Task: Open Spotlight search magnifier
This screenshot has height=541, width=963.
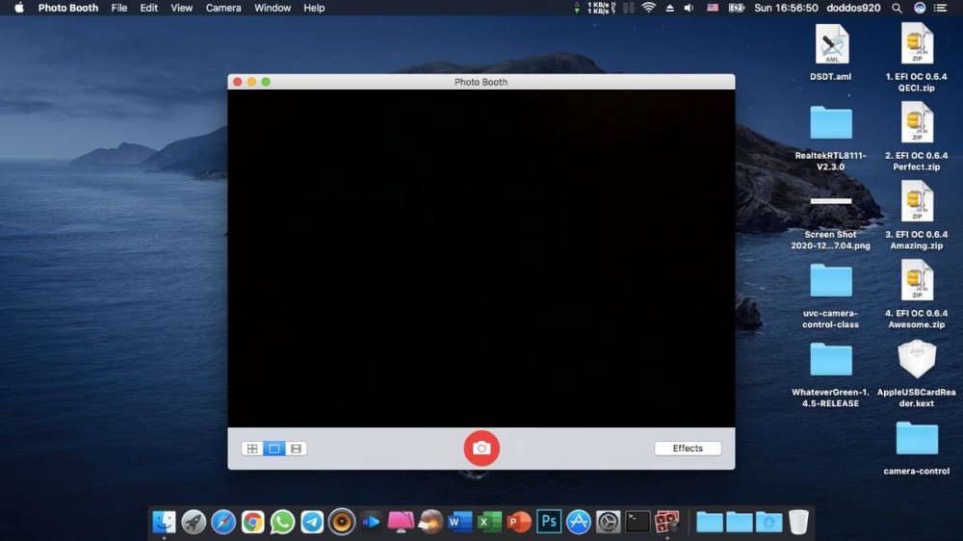Action: [897, 8]
